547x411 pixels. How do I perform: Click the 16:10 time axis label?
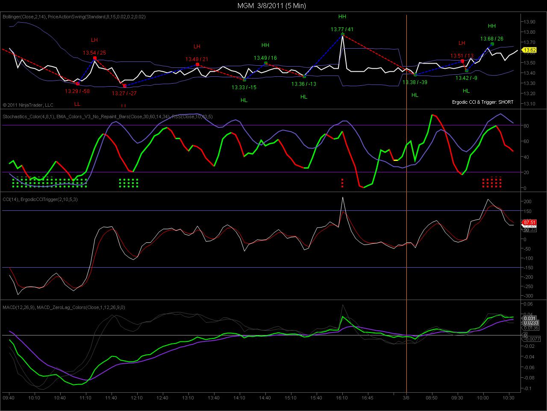coord(342,397)
